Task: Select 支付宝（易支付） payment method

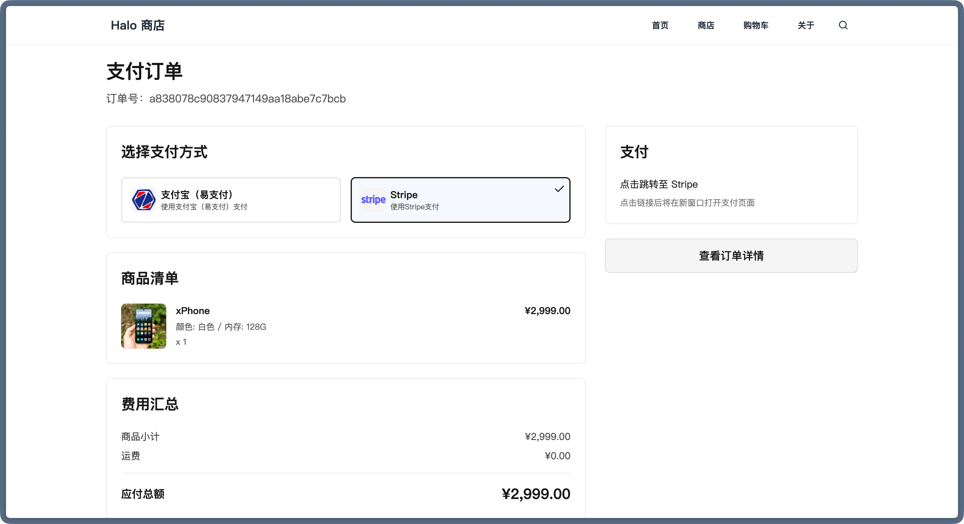Action: (x=230, y=200)
